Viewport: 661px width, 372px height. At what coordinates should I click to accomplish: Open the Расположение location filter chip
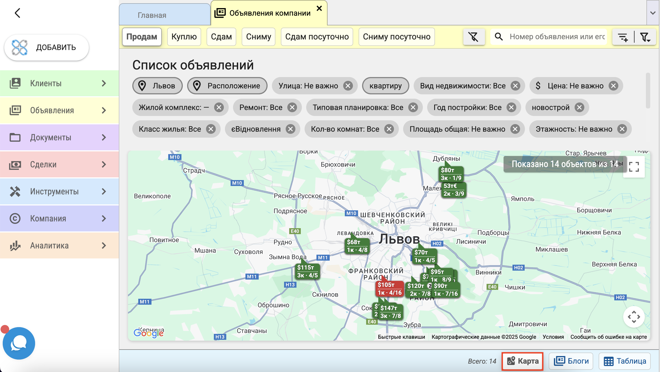(227, 86)
